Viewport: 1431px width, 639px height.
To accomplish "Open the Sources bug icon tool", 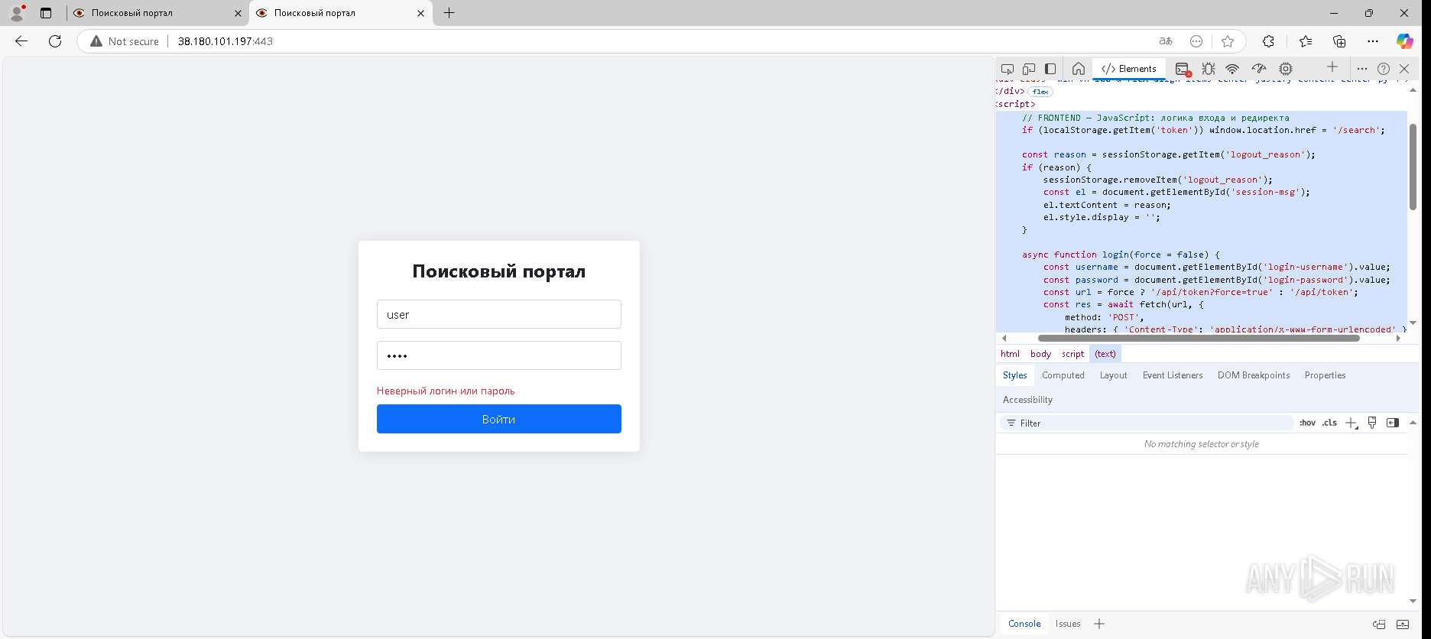I will point(1209,69).
